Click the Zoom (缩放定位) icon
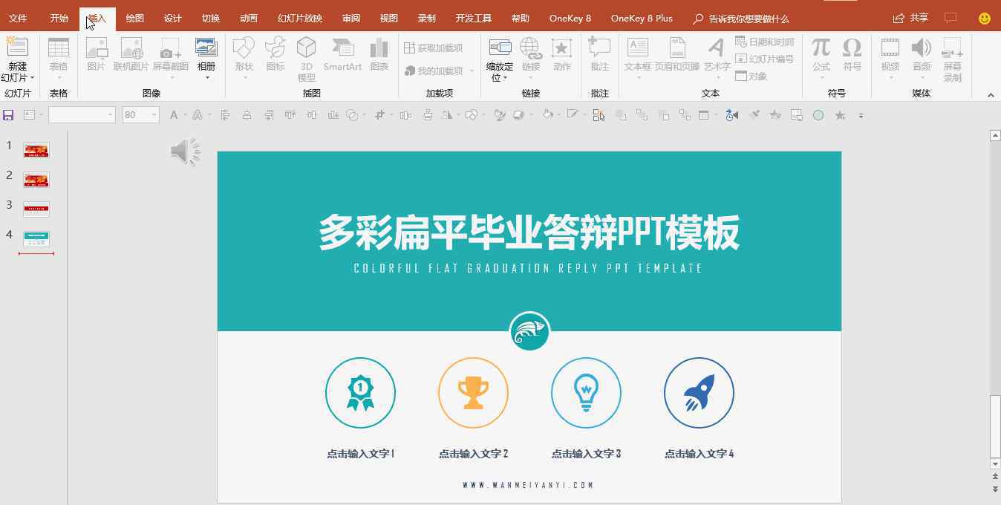The width and height of the screenshot is (1001, 505). [500, 49]
